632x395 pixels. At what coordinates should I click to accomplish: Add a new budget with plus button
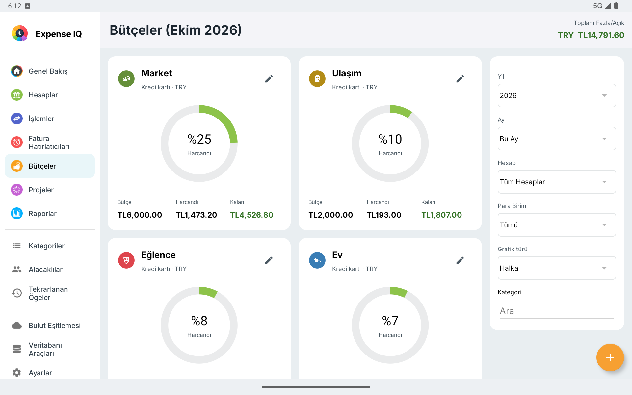tap(610, 357)
